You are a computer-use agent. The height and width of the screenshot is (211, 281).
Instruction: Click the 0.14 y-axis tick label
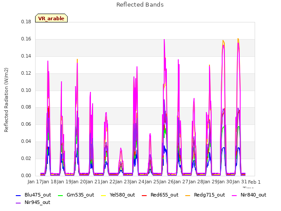coord(26,56)
